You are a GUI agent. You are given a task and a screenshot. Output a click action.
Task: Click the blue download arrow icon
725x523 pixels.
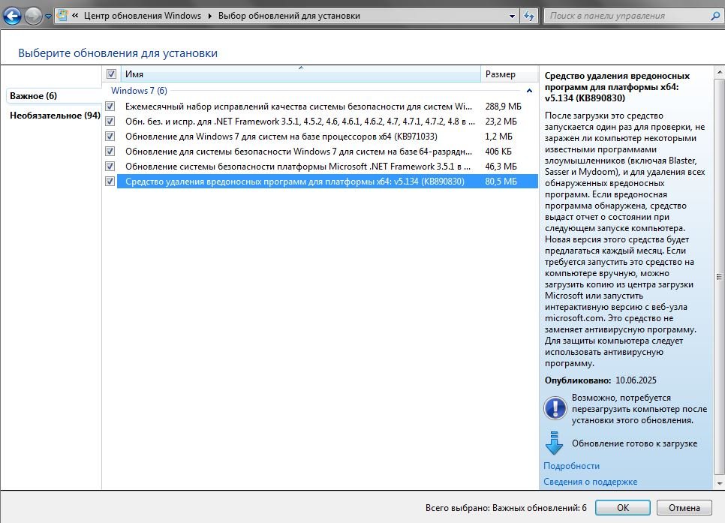pos(554,443)
